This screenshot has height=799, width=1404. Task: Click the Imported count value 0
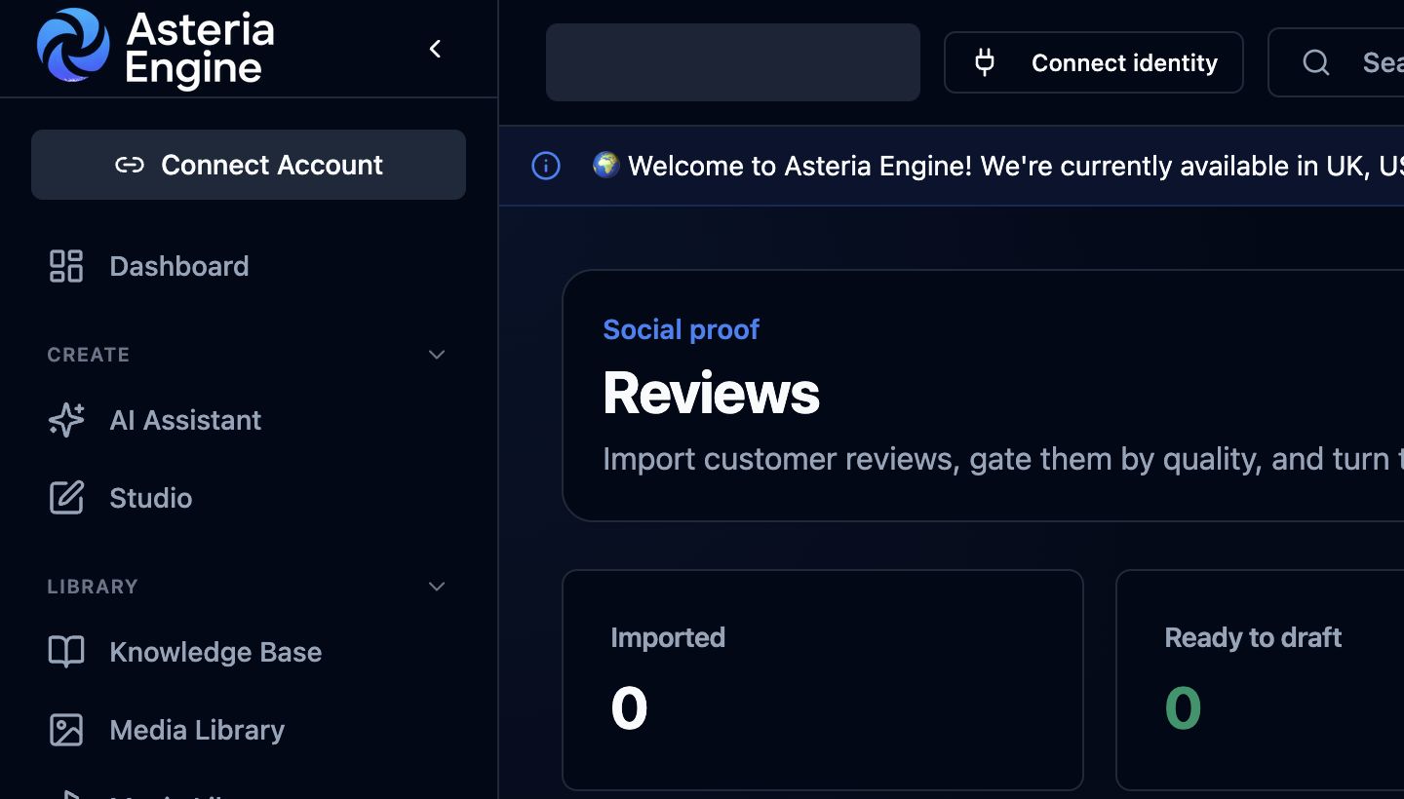click(629, 708)
